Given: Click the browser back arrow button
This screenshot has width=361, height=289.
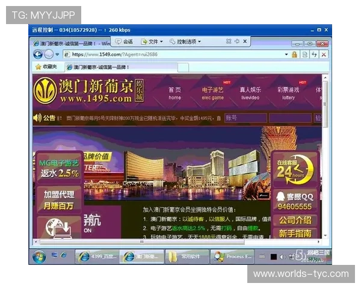Looking at the screenshot, I should [38, 55].
